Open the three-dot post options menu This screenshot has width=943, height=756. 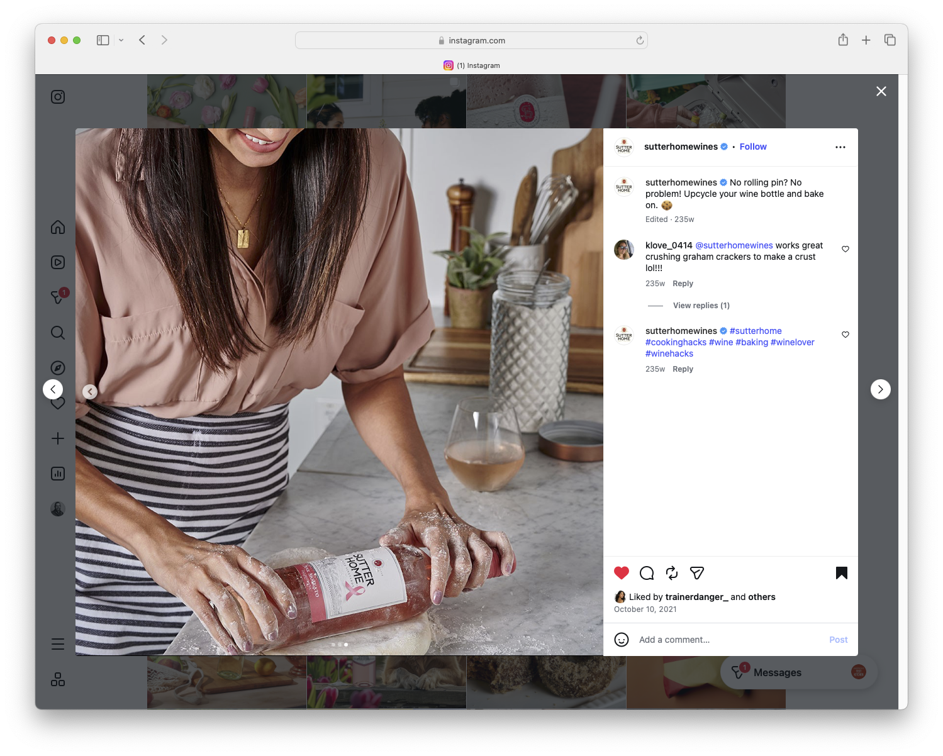point(840,147)
